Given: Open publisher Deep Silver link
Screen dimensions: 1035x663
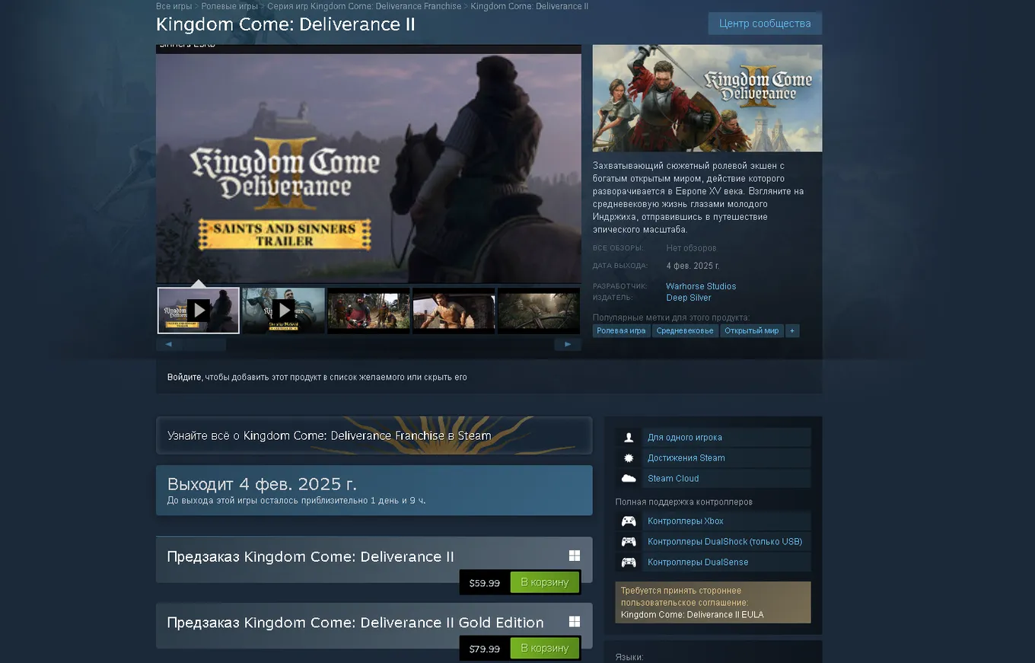Looking at the screenshot, I should pyautogui.click(x=688, y=298).
